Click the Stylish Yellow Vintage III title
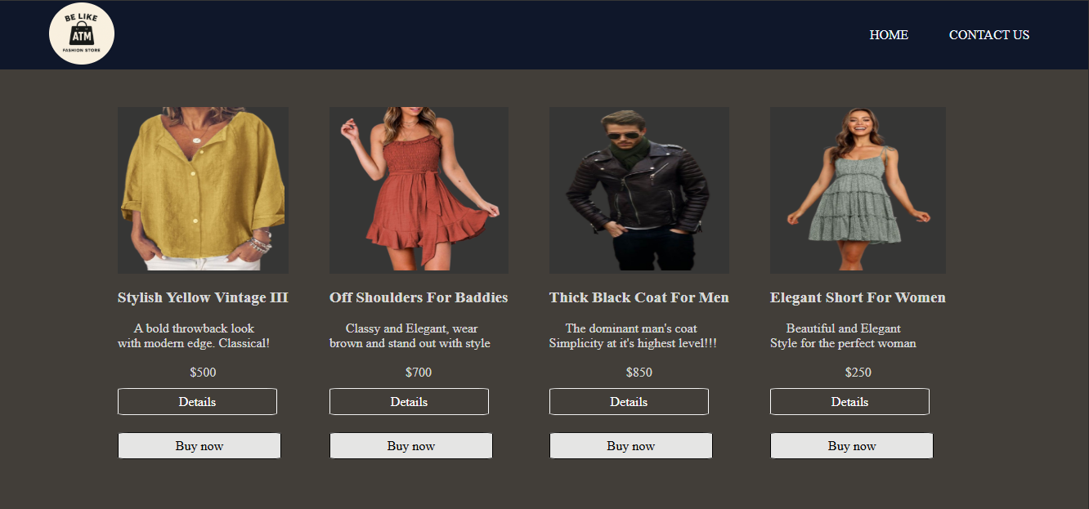Screen dimensions: 1089x509 point(203,297)
